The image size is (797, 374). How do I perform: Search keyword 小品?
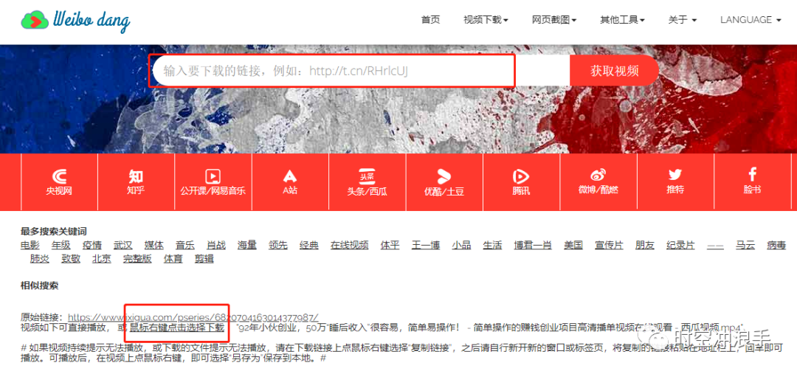461,245
